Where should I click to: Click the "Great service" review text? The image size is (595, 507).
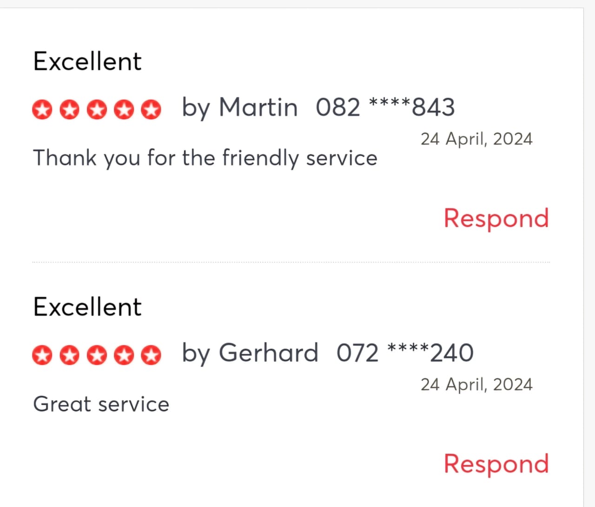click(101, 404)
